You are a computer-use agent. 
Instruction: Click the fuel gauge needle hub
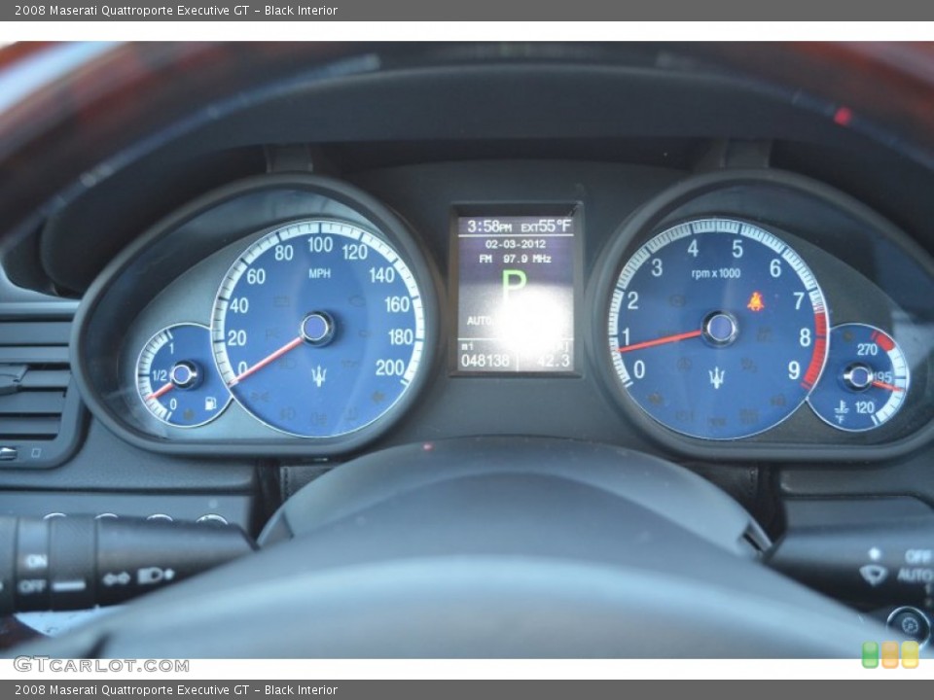182,374
